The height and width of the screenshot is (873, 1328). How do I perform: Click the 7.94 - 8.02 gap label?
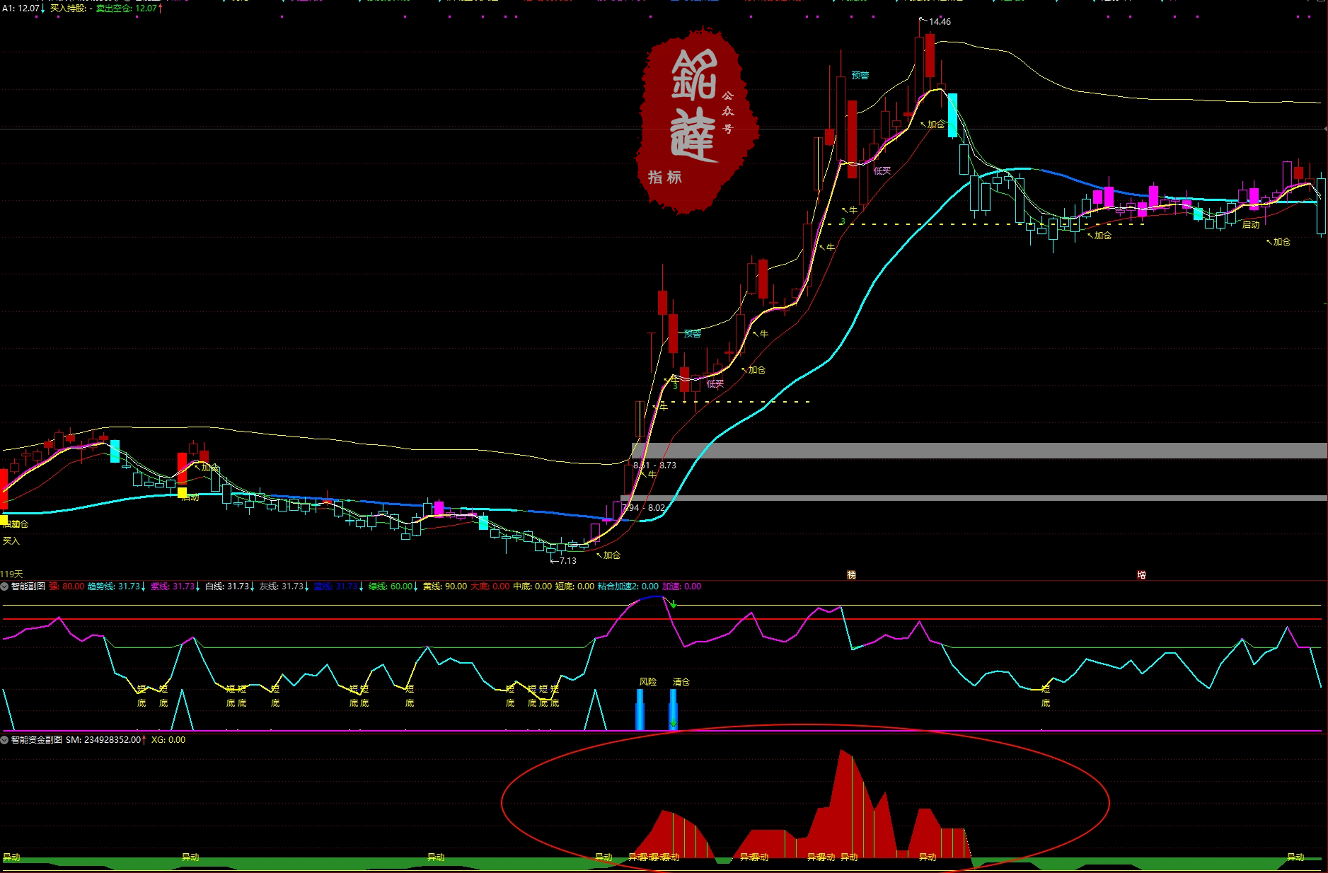(x=644, y=508)
